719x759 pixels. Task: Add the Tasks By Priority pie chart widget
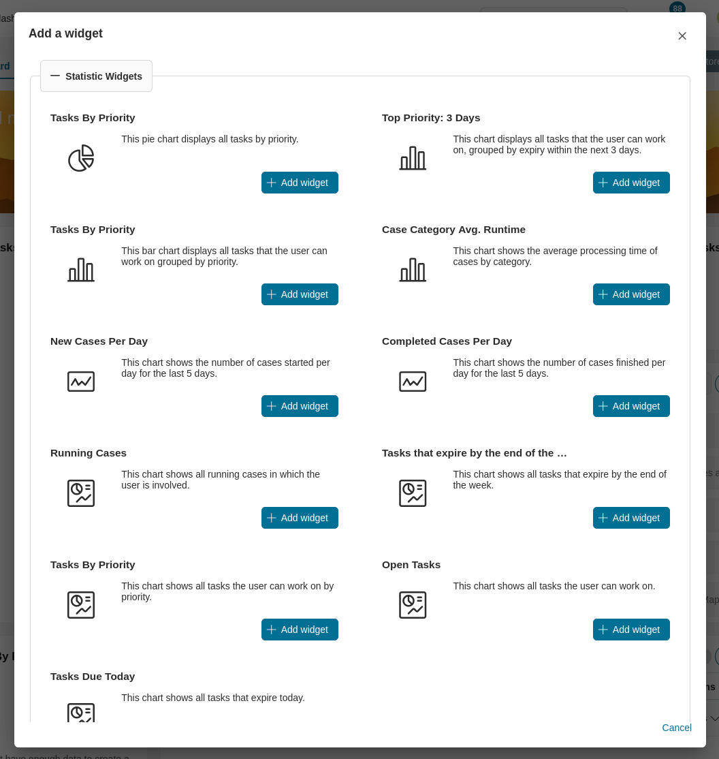pos(300,183)
